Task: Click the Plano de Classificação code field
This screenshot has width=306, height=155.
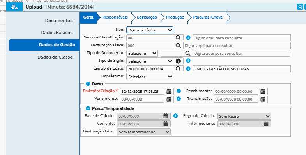Action: (x=150, y=38)
